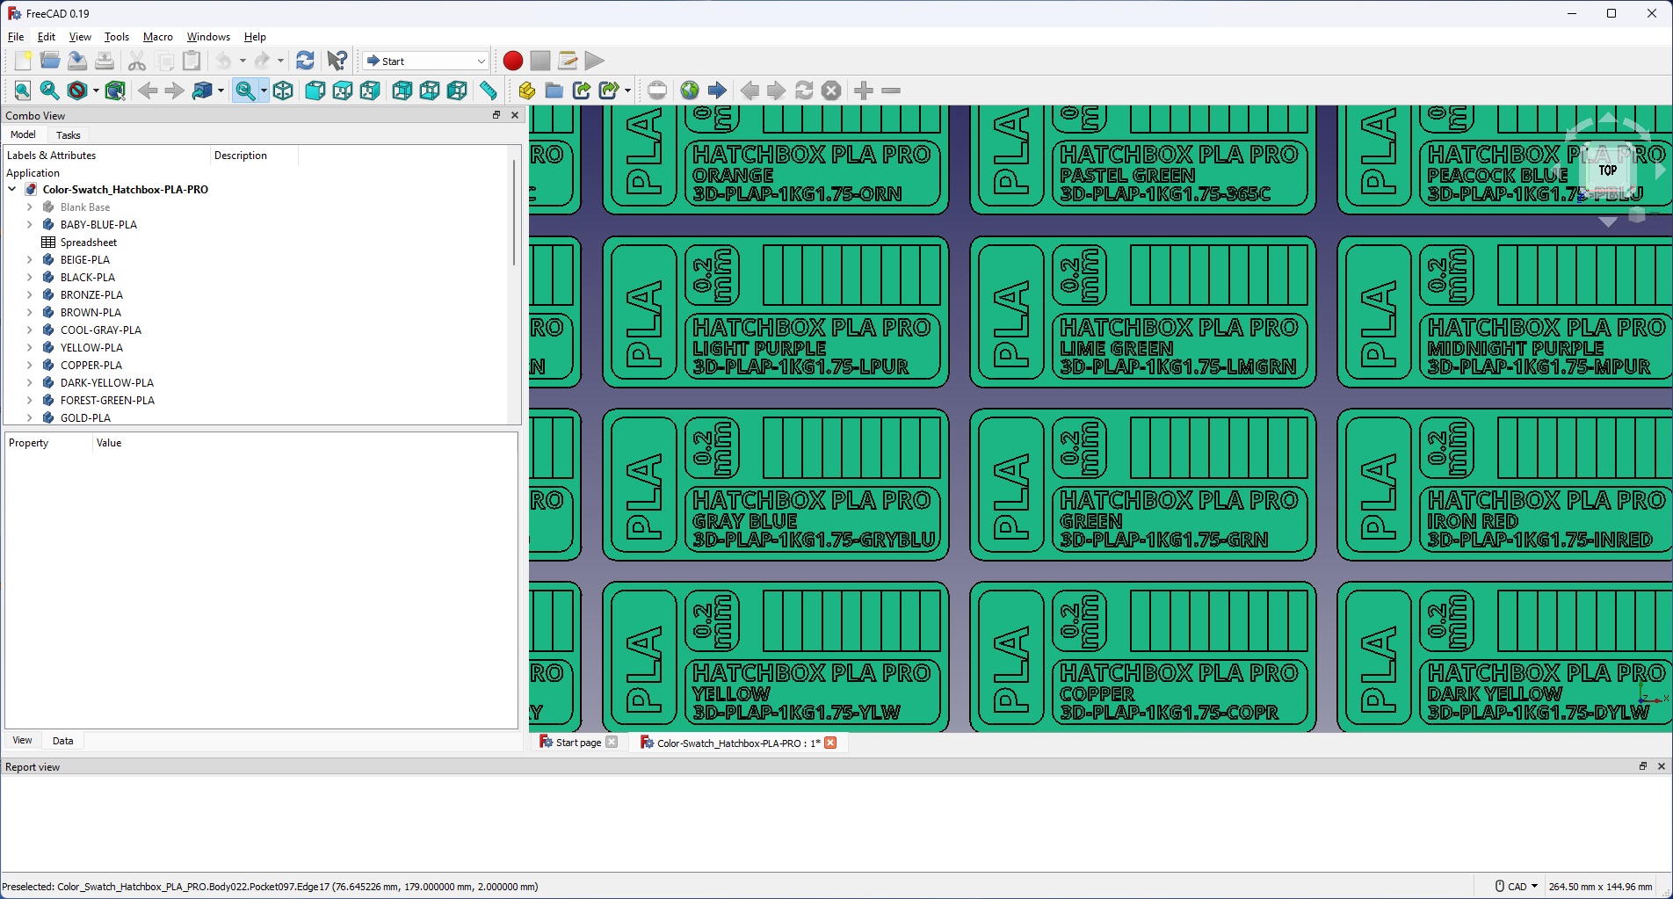1673x899 pixels.
Task: Refresh the document with the recompute icon
Action: point(305,61)
